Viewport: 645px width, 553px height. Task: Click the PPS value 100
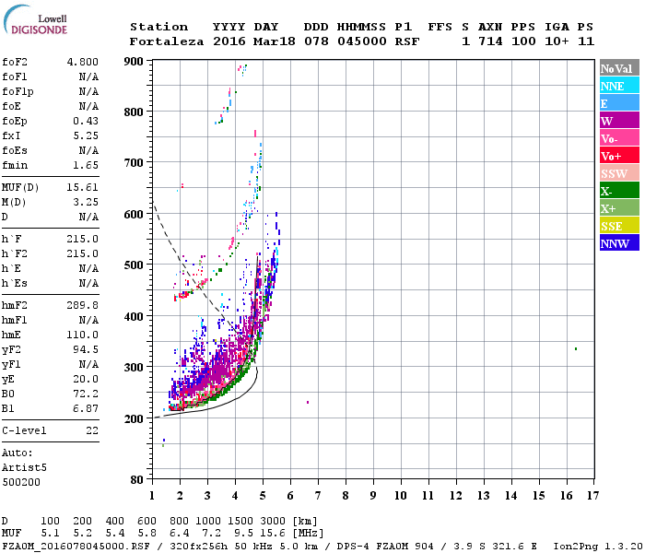coord(523,41)
